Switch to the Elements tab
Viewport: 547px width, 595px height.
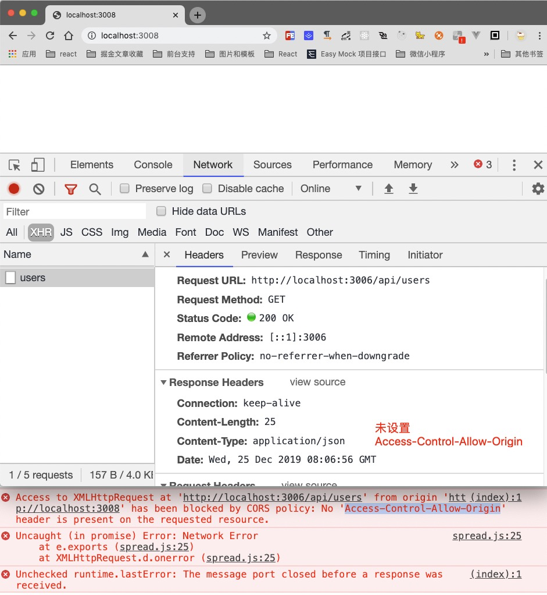[92, 165]
